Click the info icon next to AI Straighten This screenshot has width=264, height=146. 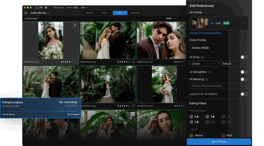pos(209,72)
